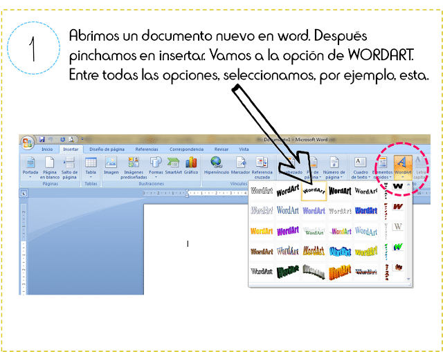This screenshot has width=443, height=352.
Task: Choose the dark green 3D WordArt style
Action: pyautogui.click(x=288, y=272)
